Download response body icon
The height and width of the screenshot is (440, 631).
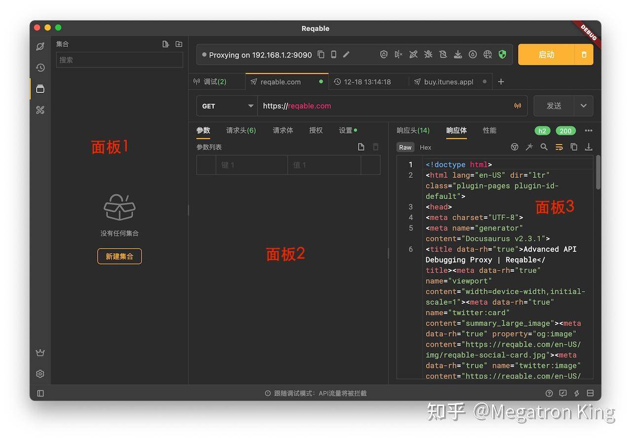click(589, 147)
